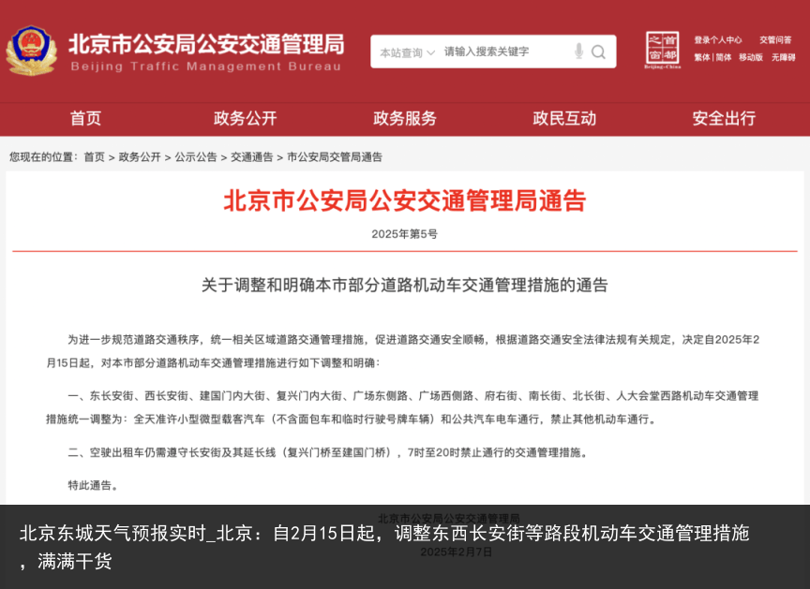Open the 无障碍 accessibility link
The image size is (810, 589).
coord(783,57)
